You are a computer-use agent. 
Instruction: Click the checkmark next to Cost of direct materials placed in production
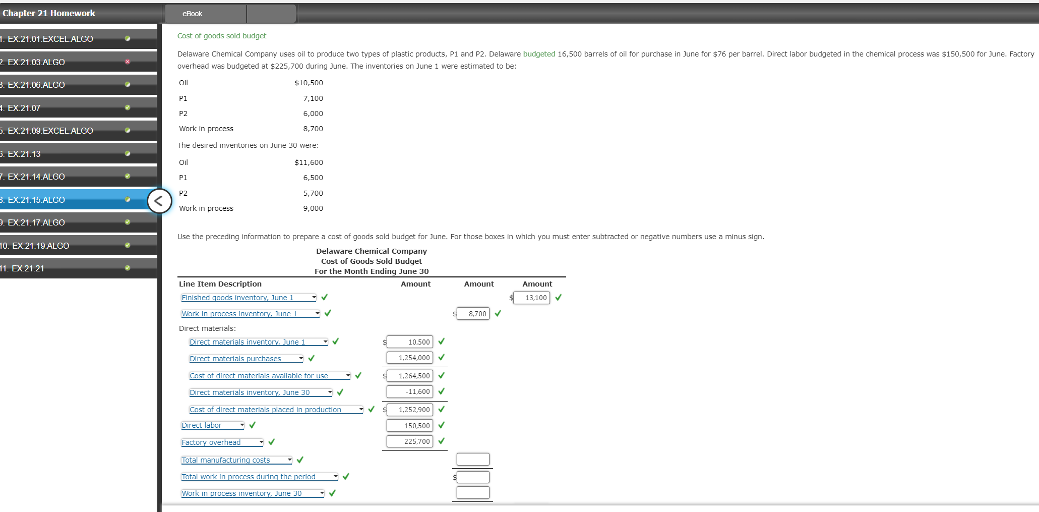click(371, 410)
